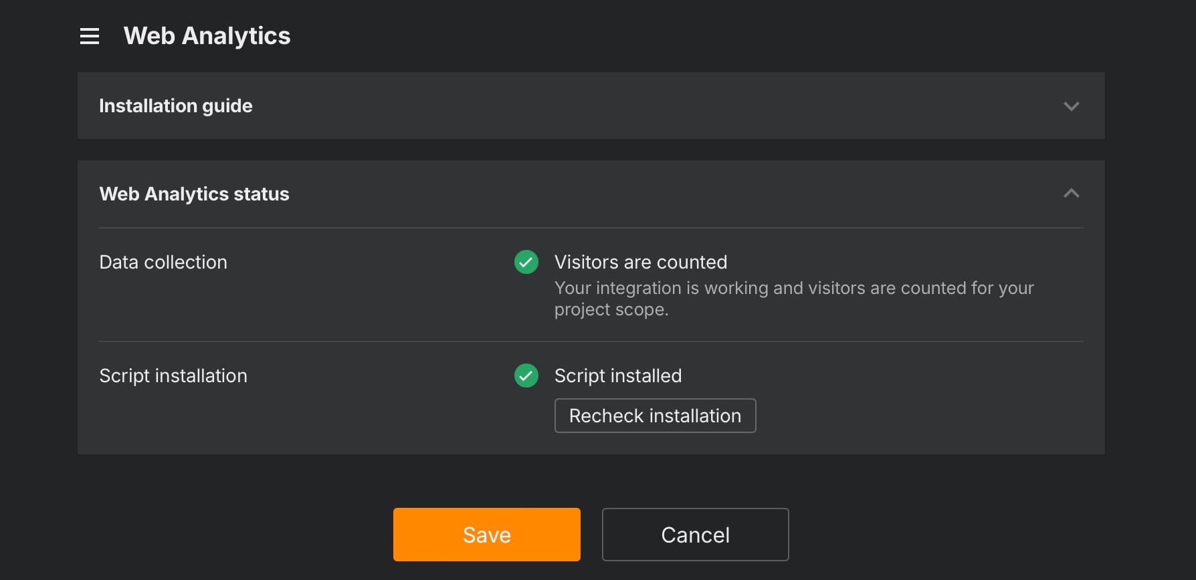Image resolution: width=1196 pixels, height=580 pixels.
Task: Click the Script installed status text
Action: pyautogui.click(x=617, y=376)
